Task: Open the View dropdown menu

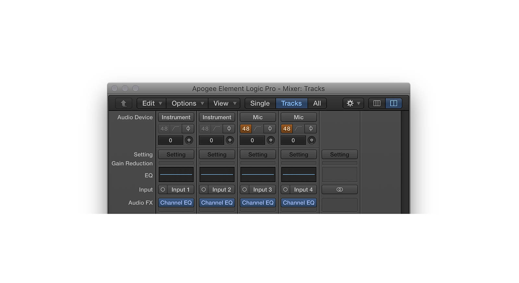Action: pyautogui.click(x=224, y=103)
